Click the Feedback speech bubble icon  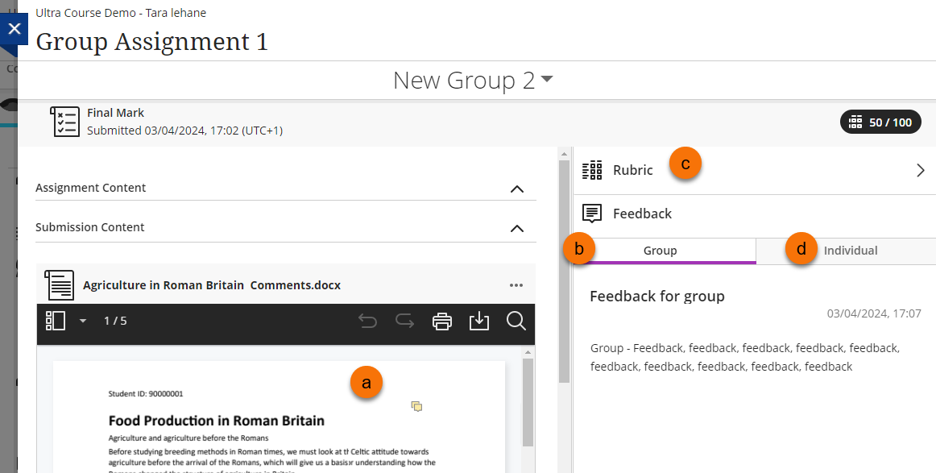tap(592, 214)
